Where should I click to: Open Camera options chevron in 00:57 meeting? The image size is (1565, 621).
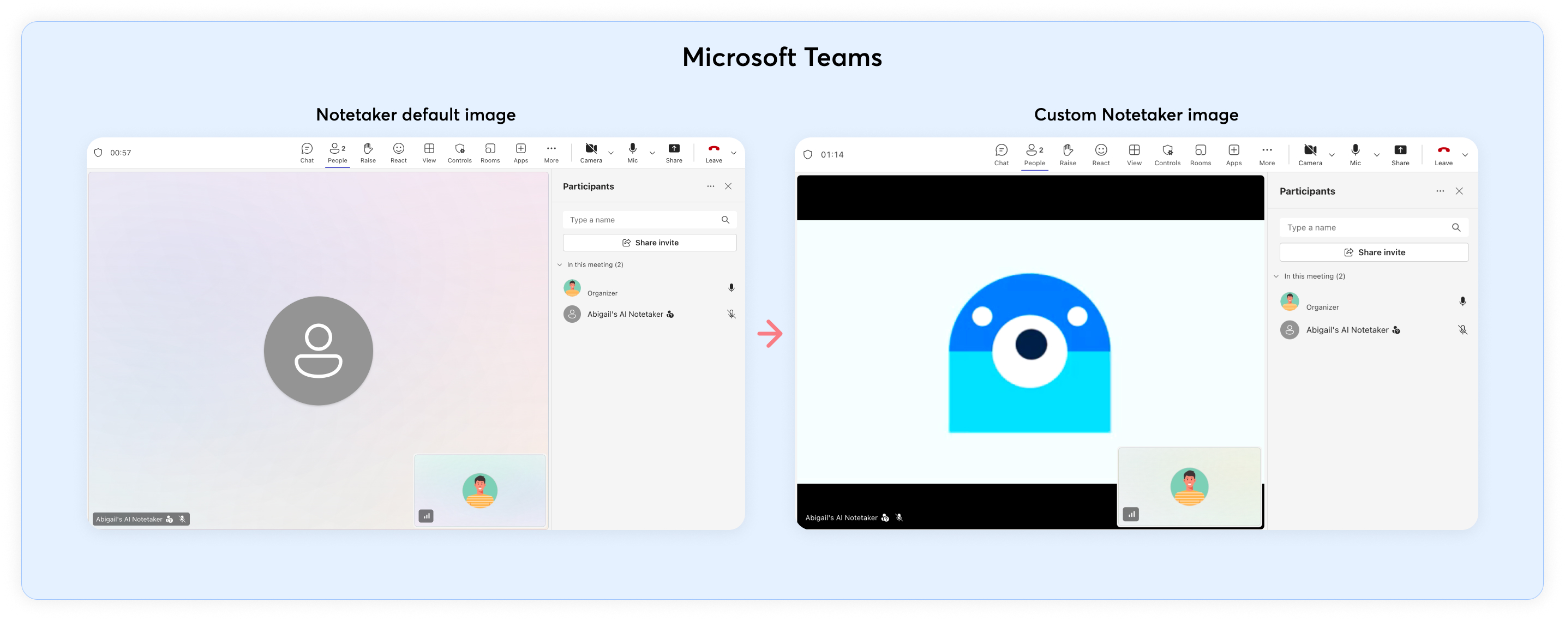[611, 153]
